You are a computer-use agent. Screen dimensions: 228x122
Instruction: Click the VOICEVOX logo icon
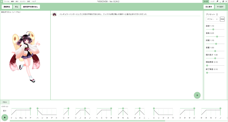[1, 1]
